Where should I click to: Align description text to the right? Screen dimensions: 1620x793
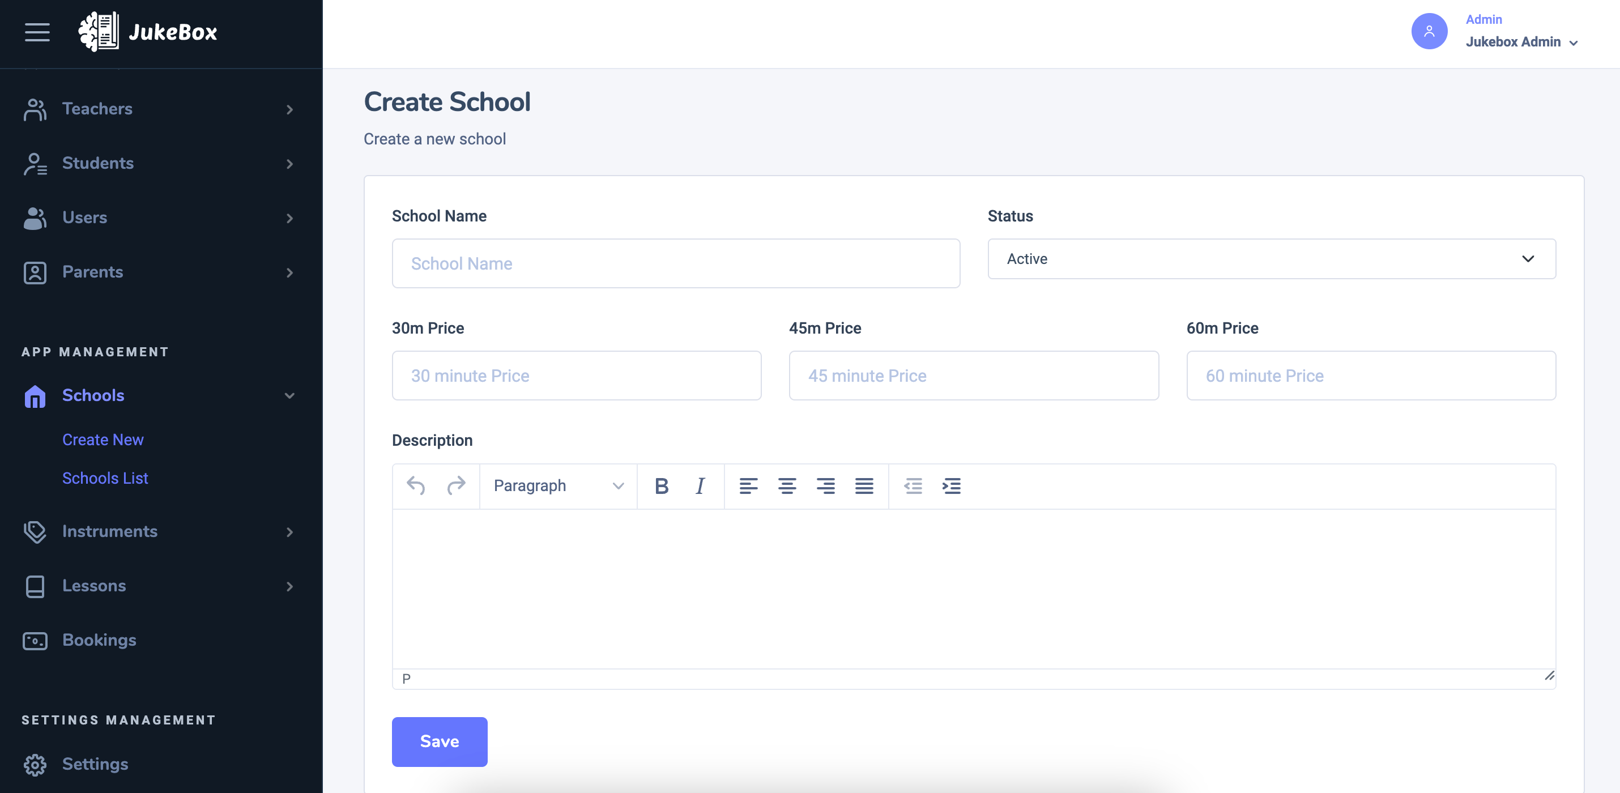[x=826, y=485]
